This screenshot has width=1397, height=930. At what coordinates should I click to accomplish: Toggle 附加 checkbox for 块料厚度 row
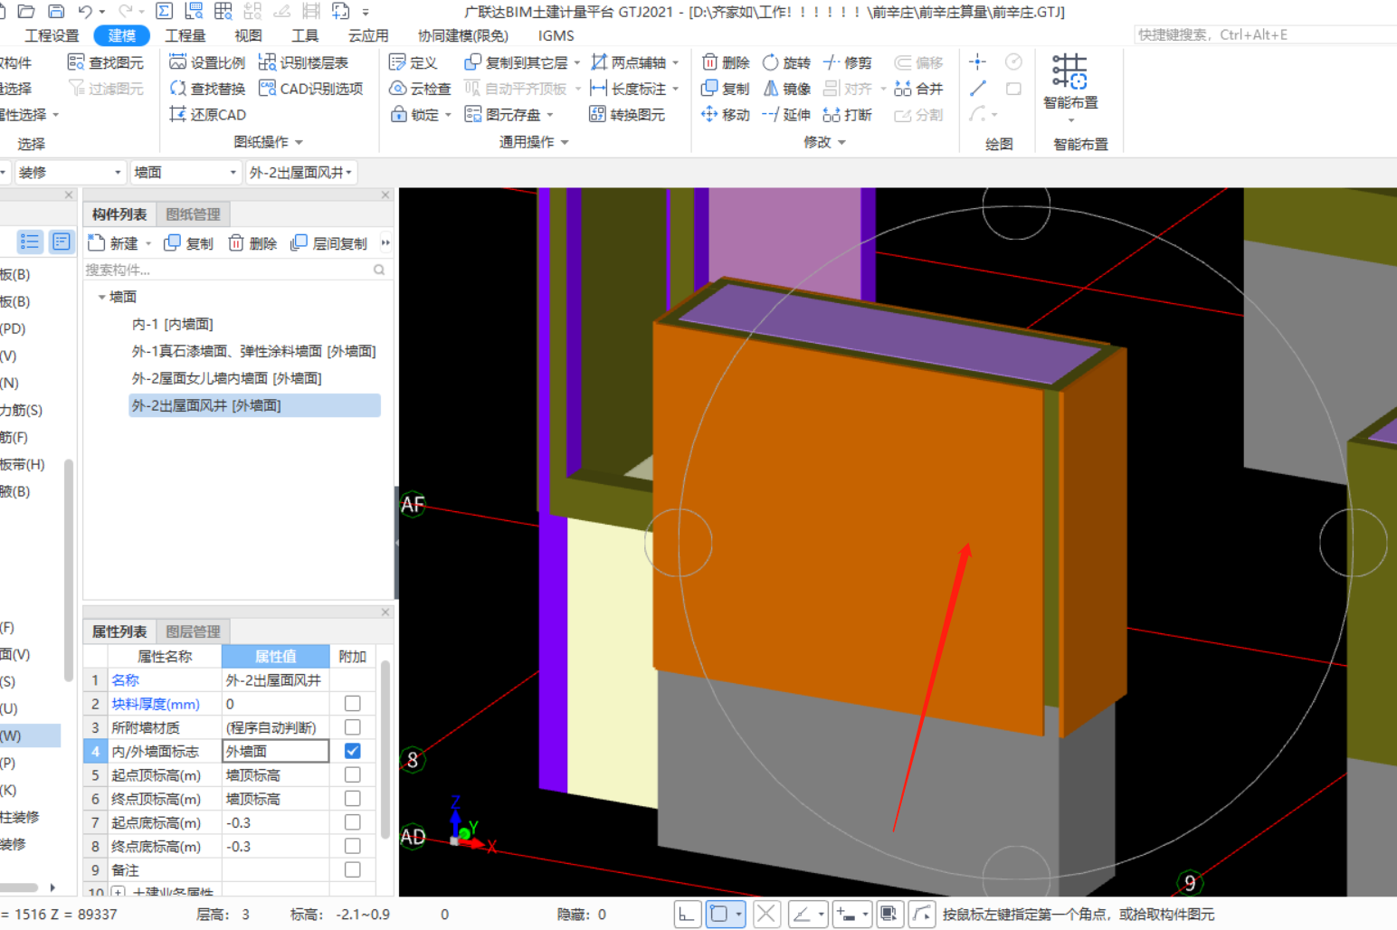point(353,704)
